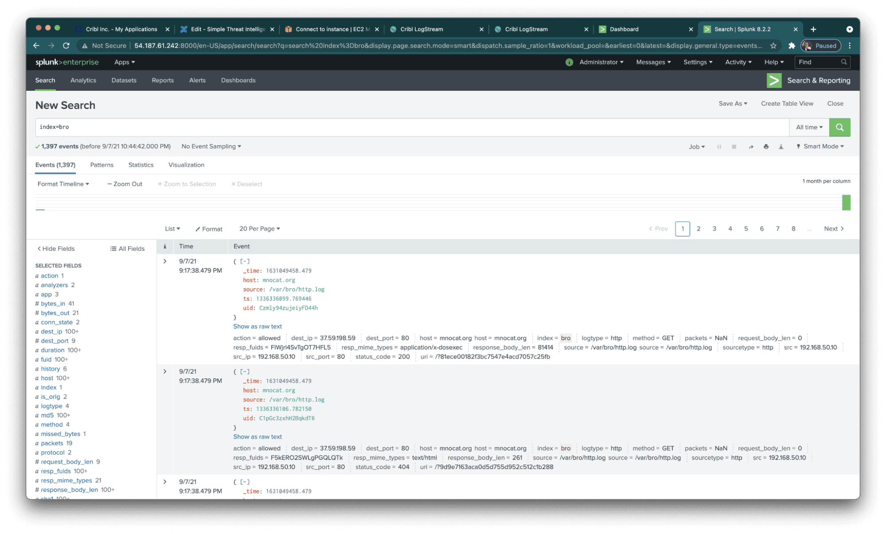Open Dashboards in navigation bar
886x534 pixels.
(x=238, y=80)
